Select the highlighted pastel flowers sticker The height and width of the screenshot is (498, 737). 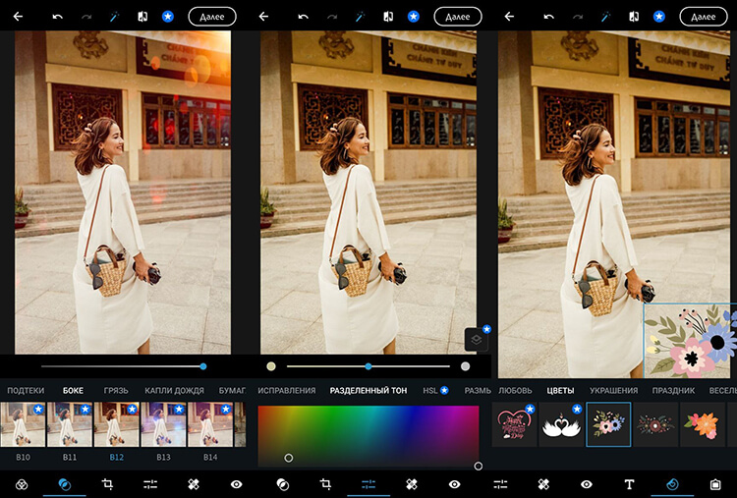point(608,424)
